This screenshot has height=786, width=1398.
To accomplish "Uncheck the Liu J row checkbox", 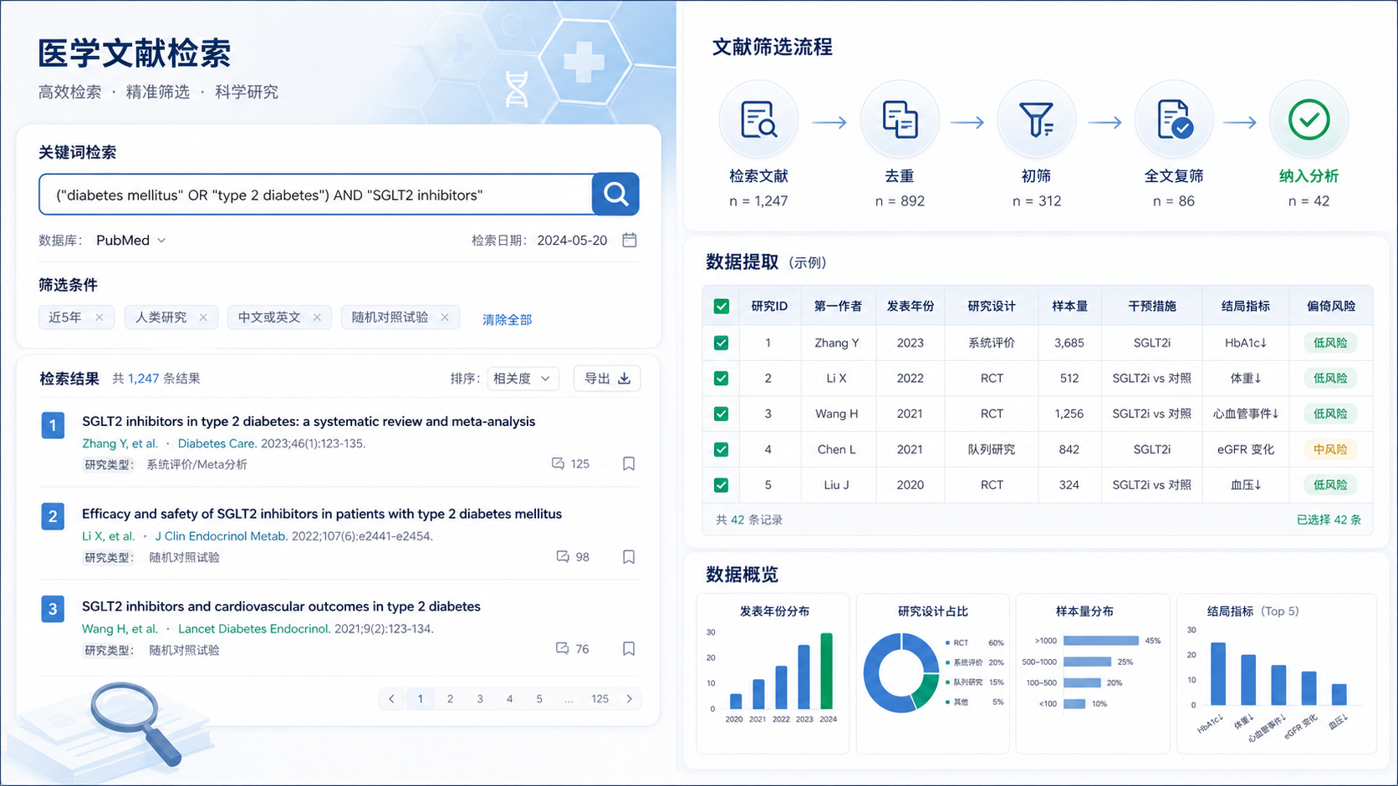I will tap(721, 485).
